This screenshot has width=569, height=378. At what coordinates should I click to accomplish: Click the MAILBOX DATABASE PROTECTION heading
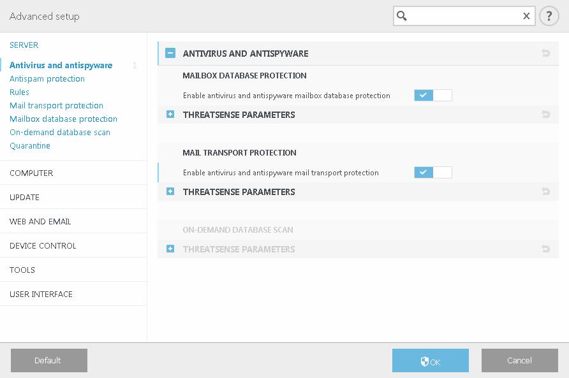click(x=244, y=76)
